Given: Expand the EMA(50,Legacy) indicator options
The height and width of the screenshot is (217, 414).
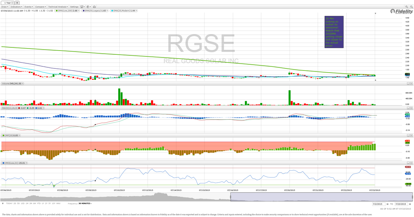Looking at the screenshot, I should pos(108,11).
